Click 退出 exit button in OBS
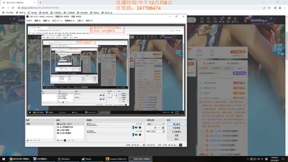Image resolution: width=288 pixels, height=162 pixels. pyautogui.click(x=176, y=139)
